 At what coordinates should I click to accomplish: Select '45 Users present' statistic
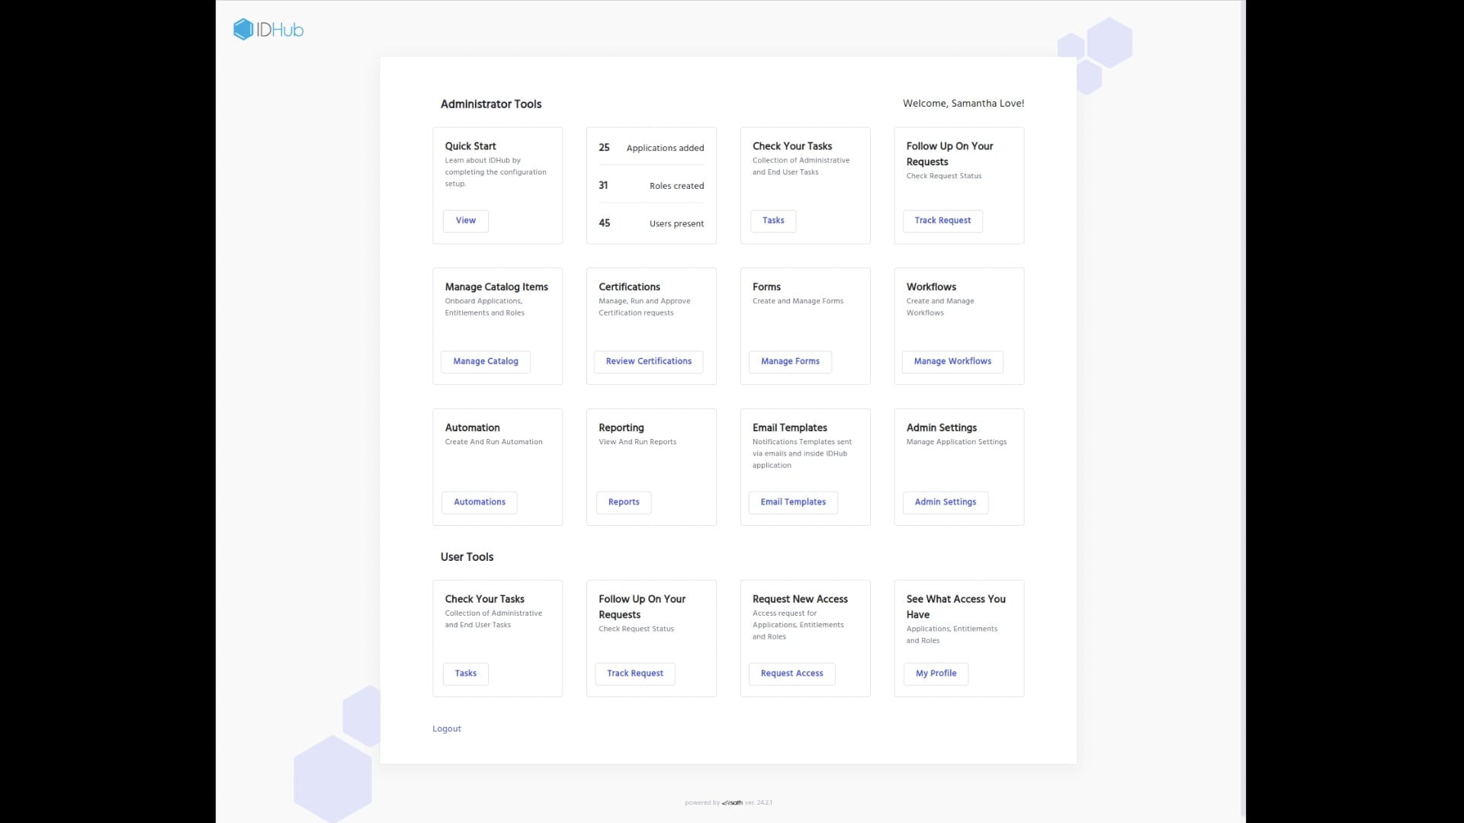pyautogui.click(x=651, y=223)
